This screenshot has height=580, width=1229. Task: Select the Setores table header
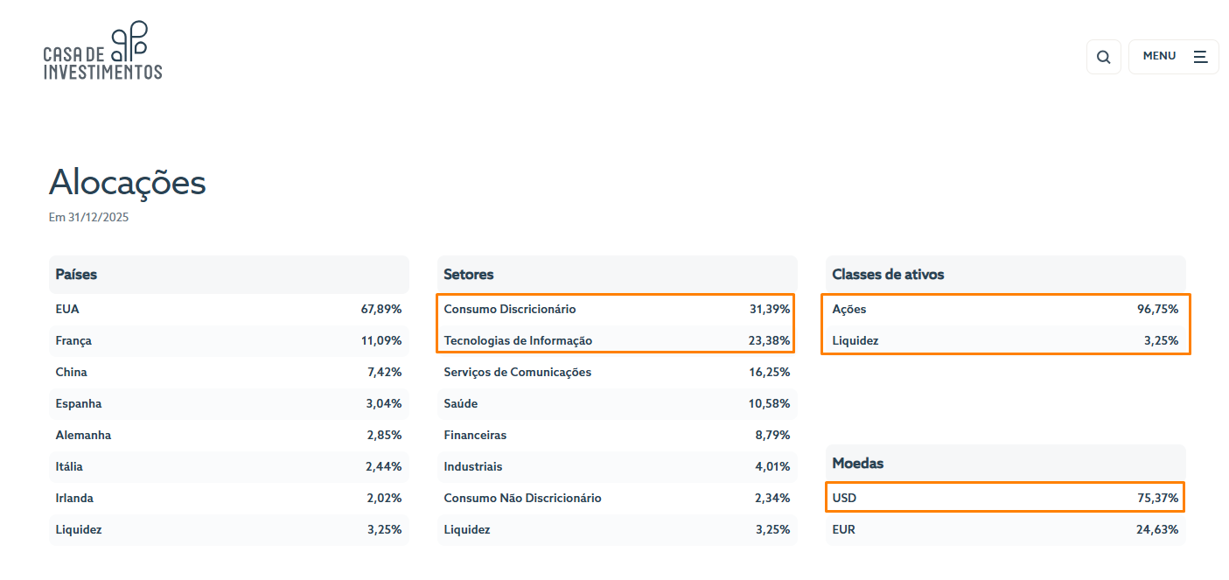click(618, 275)
